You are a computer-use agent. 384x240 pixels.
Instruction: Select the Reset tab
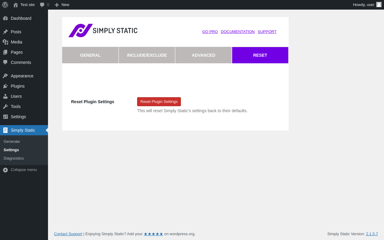[x=260, y=55]
